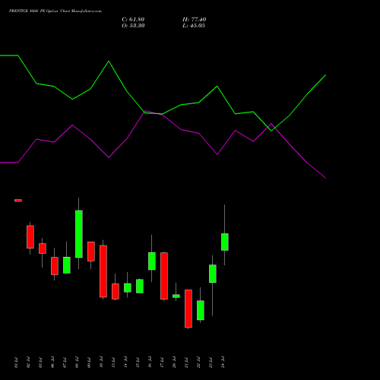Click the open value O: 53.30
Image resolution: width=380 pixels, height=380 pixels.
point(133,26)
